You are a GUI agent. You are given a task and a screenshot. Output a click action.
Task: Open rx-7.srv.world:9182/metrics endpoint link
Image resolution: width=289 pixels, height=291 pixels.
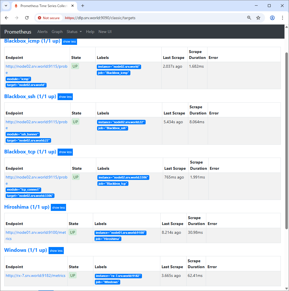(36, 275)
